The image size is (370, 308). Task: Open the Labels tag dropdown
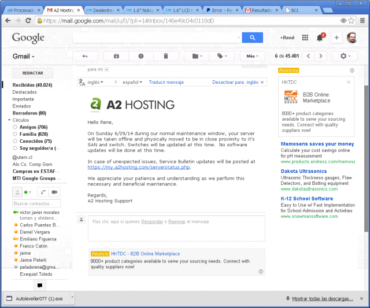pos(222,56)
